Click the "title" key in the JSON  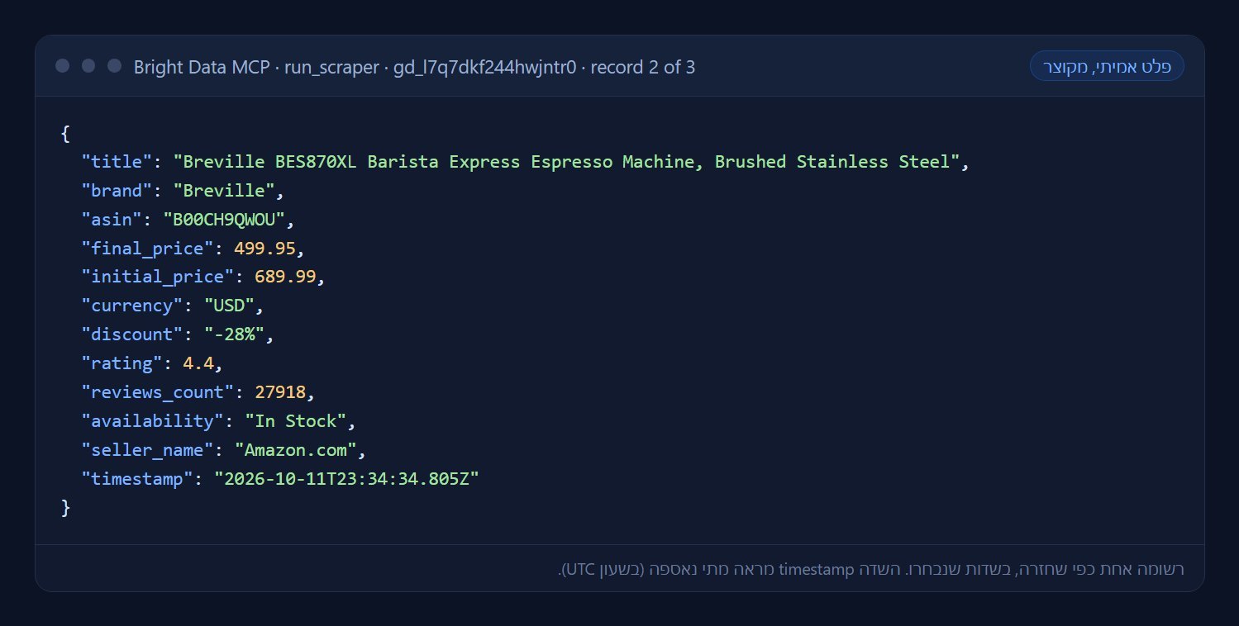[x=117, y=162]
